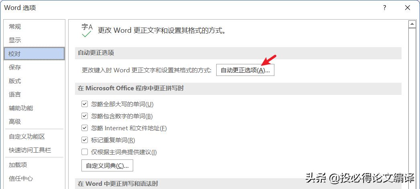Enable 仅根据主词典提供建议 checkbox

point(85,152)
